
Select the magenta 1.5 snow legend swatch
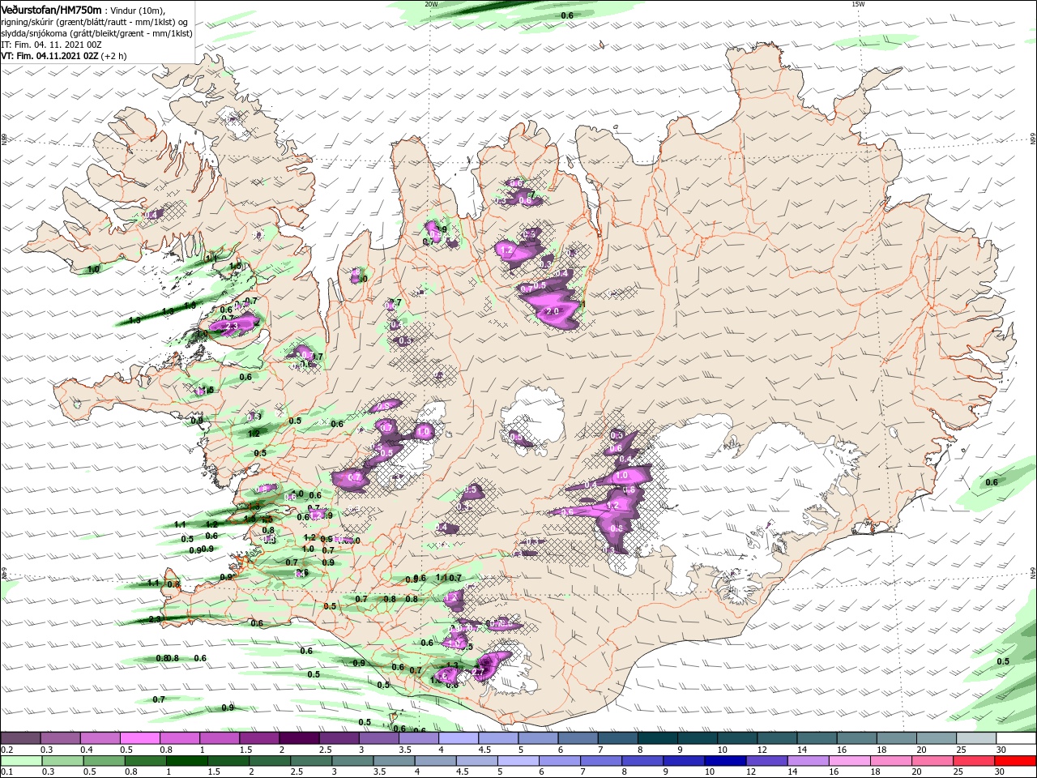click(x=259, y=738)
